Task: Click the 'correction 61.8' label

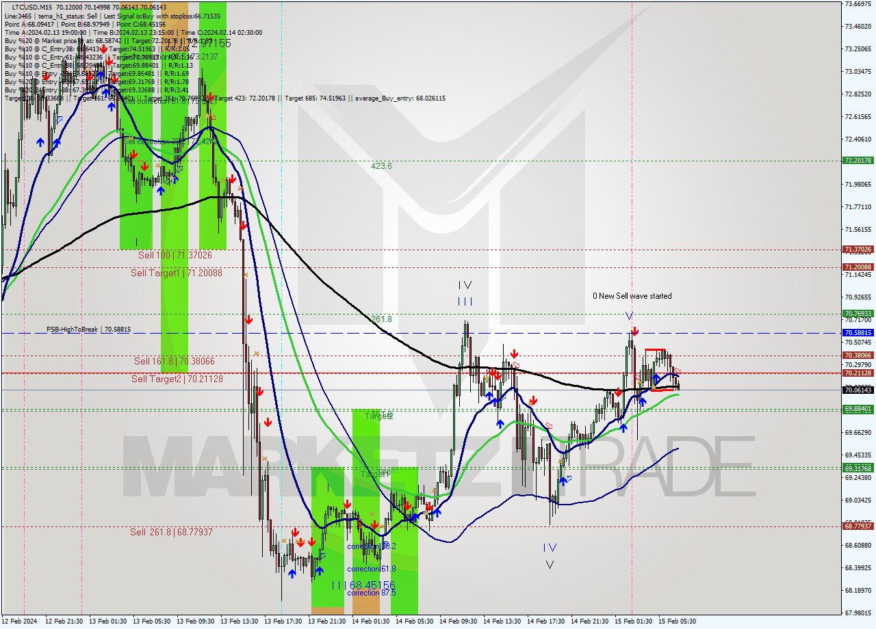Action: click(x=372, y=569)
